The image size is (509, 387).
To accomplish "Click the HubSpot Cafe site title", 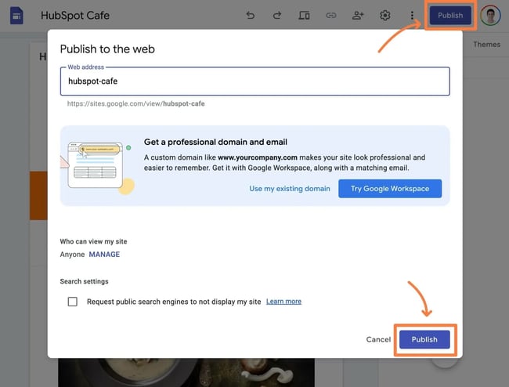I will (75, 15).
